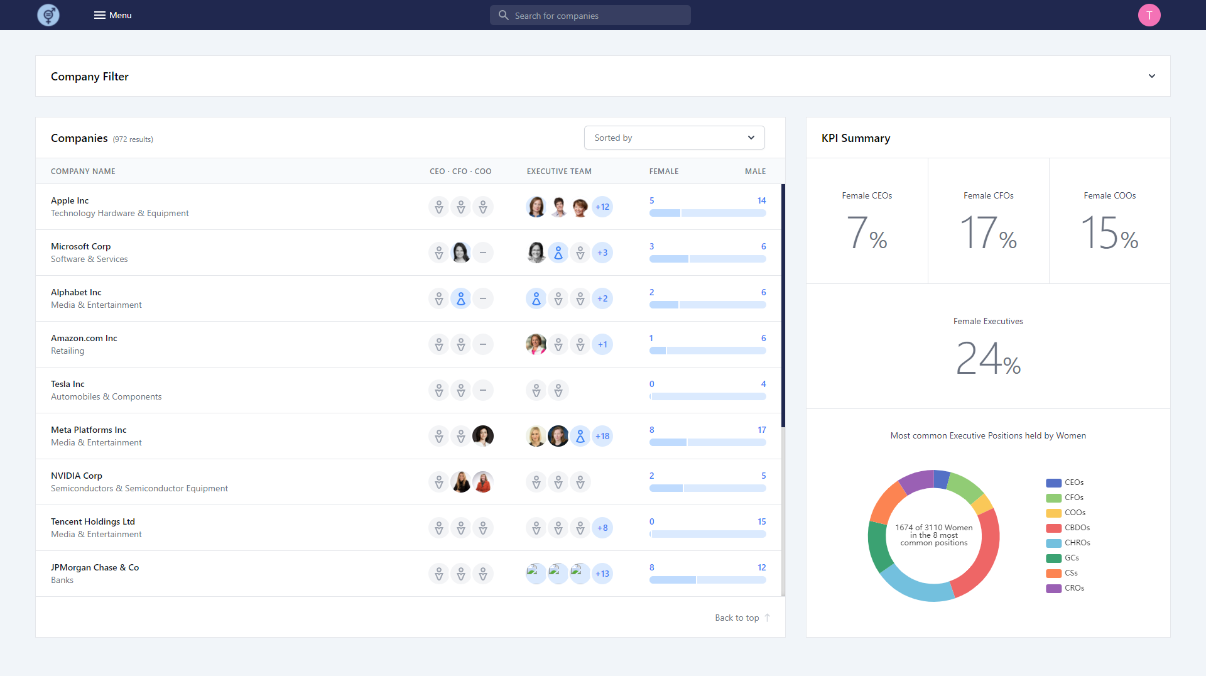Viewport: 1206px width, 676px height.
Task: Expand the Company Filter panel
Action: (x=602, y=76)
